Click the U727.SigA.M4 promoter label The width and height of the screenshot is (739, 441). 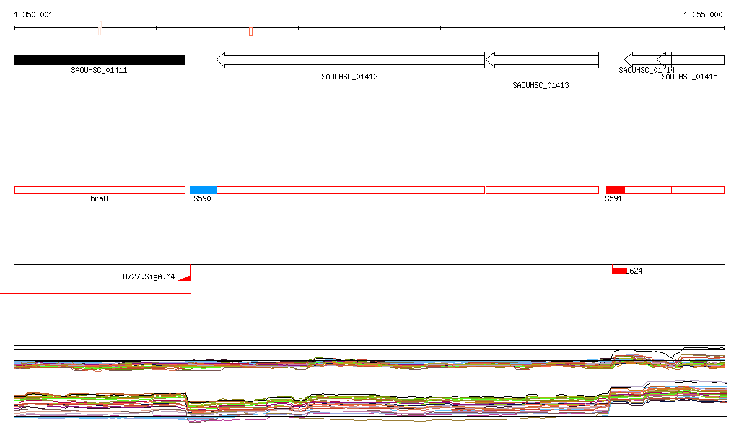[x=149, y=276]
